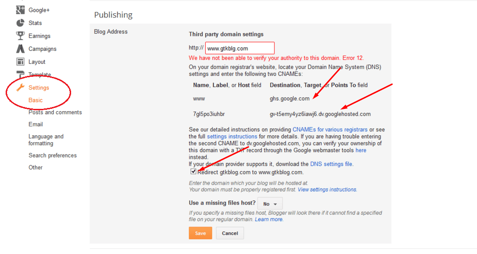Click the Cancel button
Image resolution: width=477 pixels, height=254 pixels.
coord(230,233)
